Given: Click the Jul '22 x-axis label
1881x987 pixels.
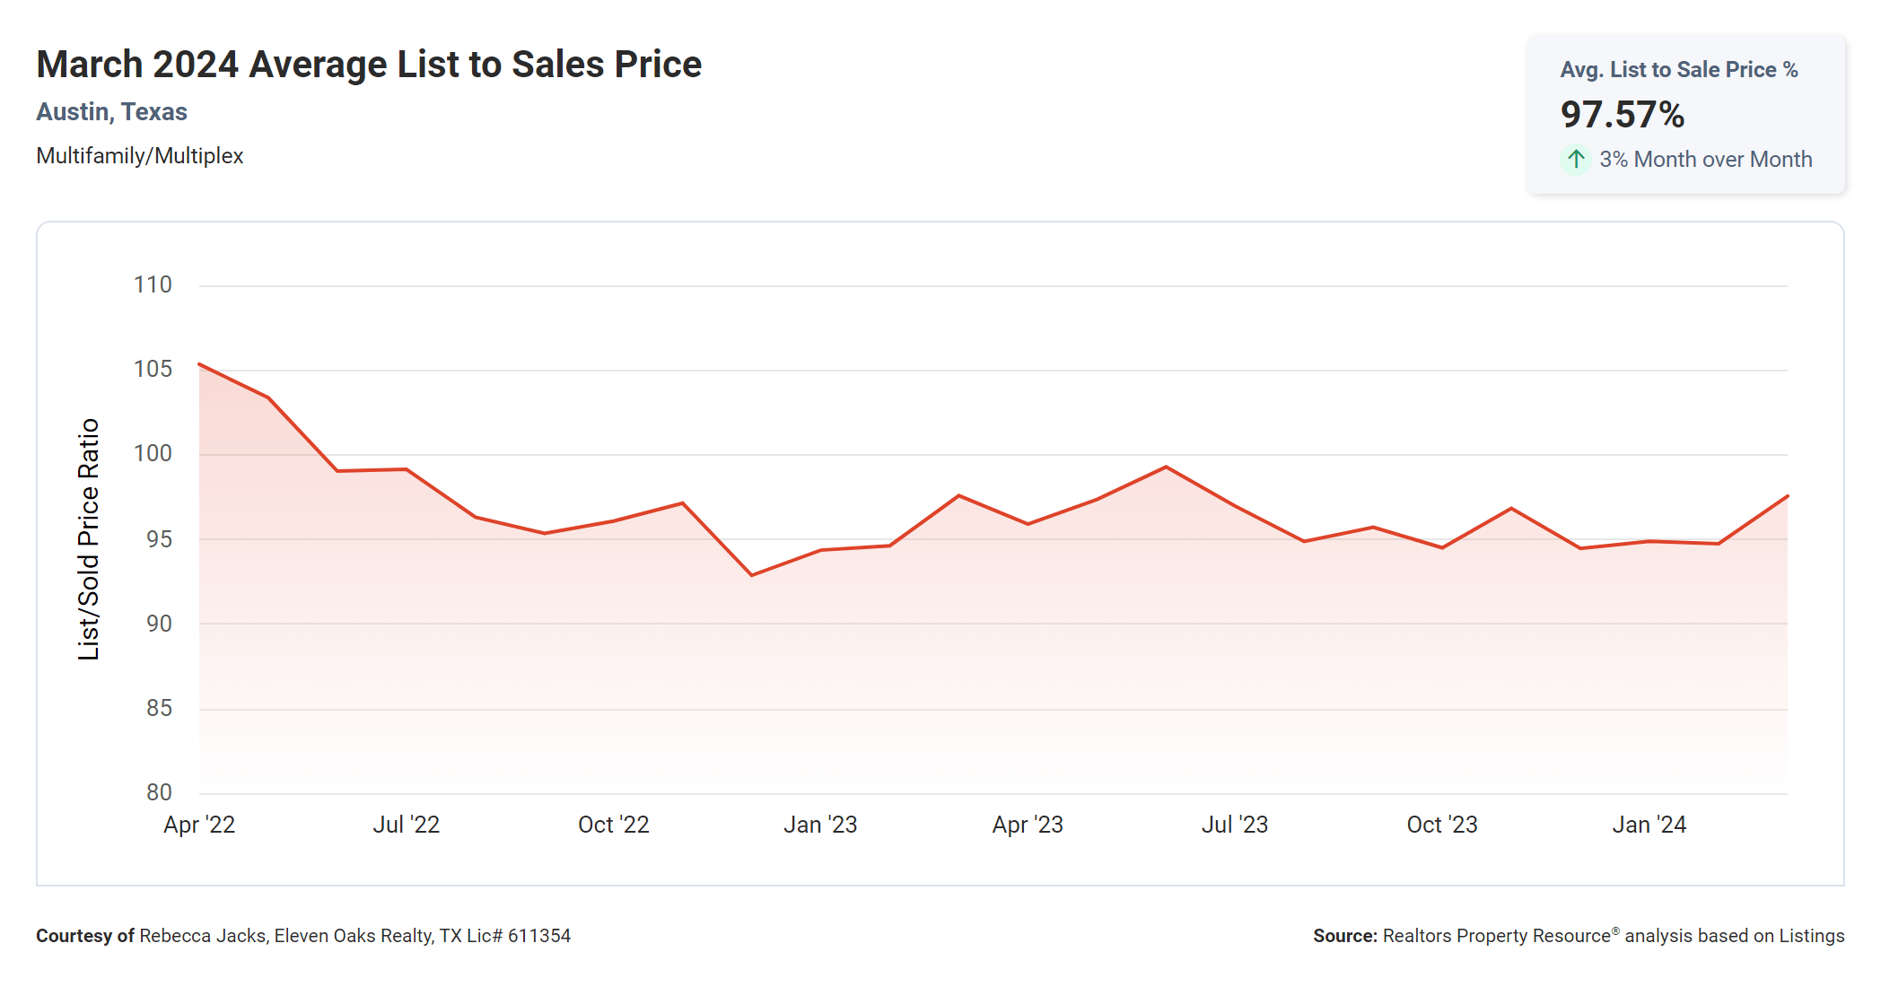Looking at the screenshot, I should point(406,825).
